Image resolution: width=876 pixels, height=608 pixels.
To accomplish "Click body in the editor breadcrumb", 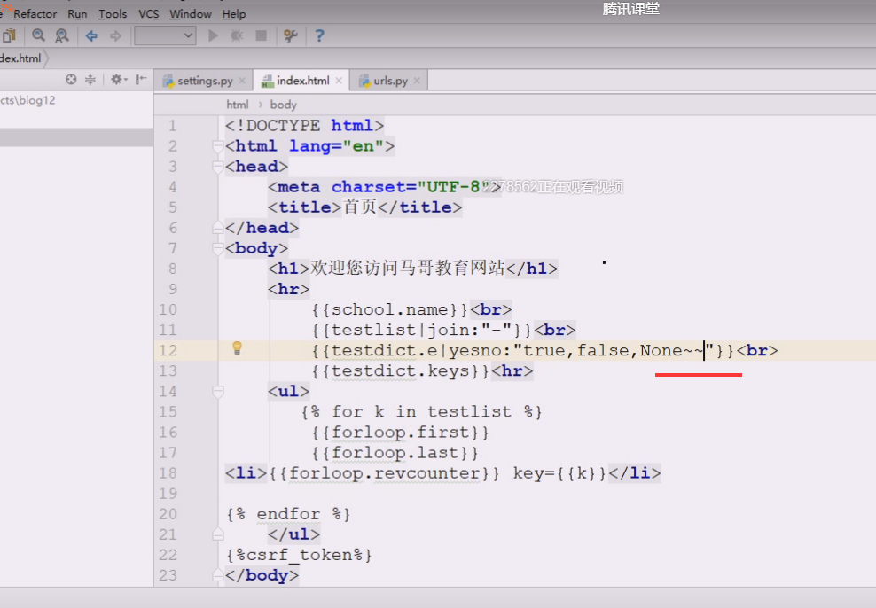I will (x=283, y=105).
